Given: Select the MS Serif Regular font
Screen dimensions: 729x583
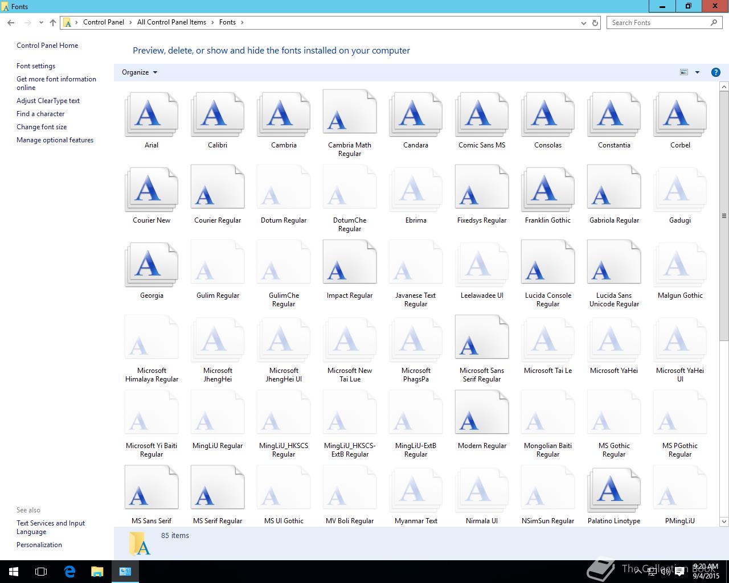Looking at the screenshot, I should coord(218,487).
